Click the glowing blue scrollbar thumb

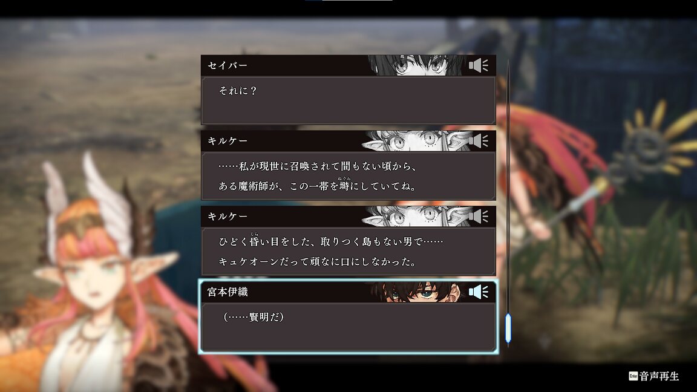pyautogui.click(x=508, y=328)
